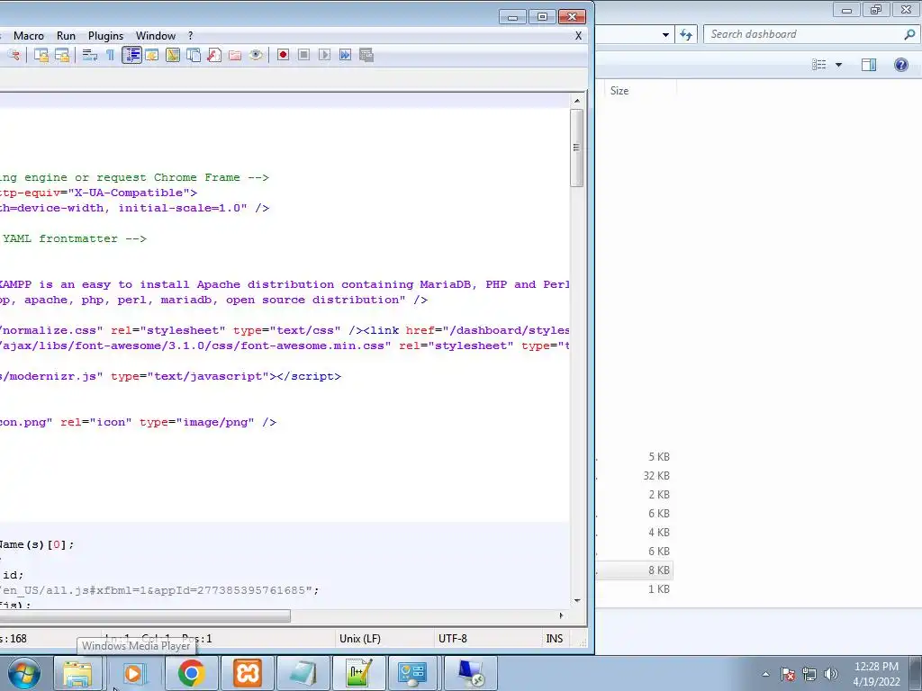Image resolution: width=922 pixels, height=691 pixels.
Task: Toggle the indent guide toolbar button
Action: pyautogui.click(x=131, y=55)
